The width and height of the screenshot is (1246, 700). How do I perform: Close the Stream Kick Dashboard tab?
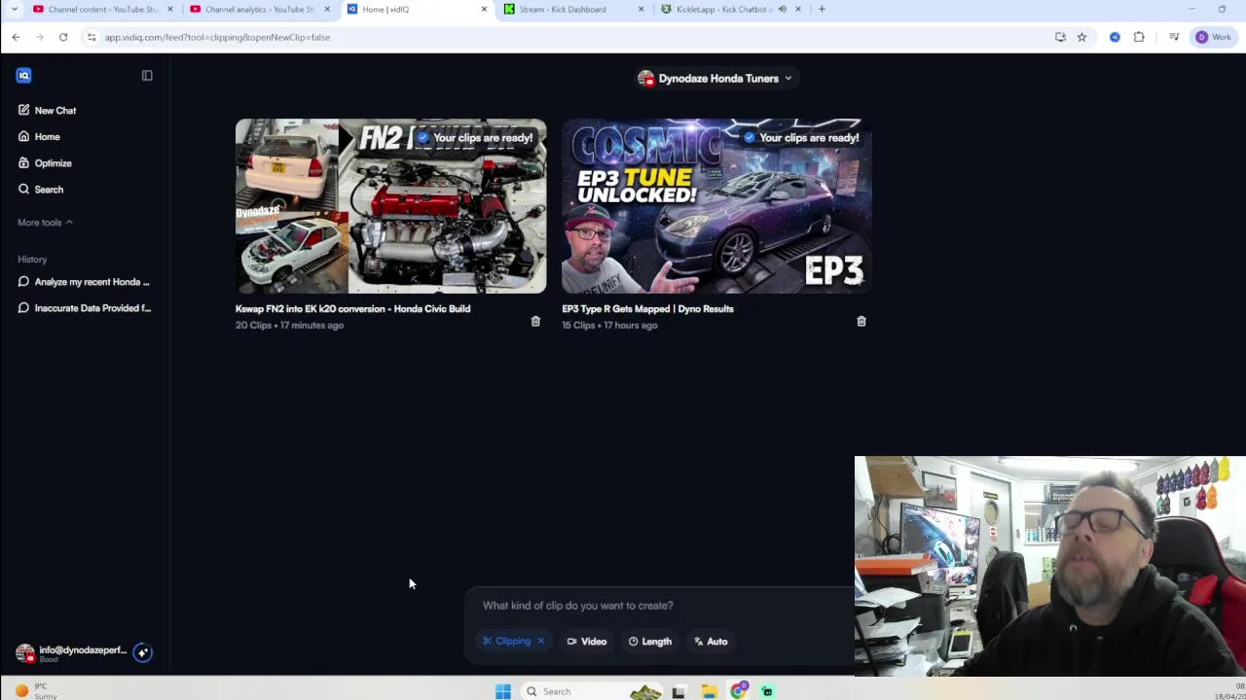tap(641, 10)
